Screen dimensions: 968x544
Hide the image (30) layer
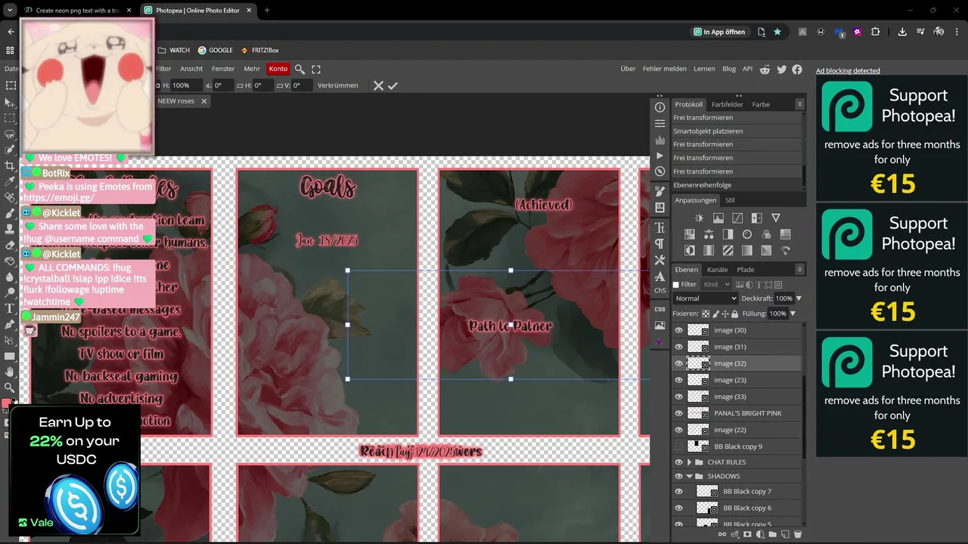678,330
